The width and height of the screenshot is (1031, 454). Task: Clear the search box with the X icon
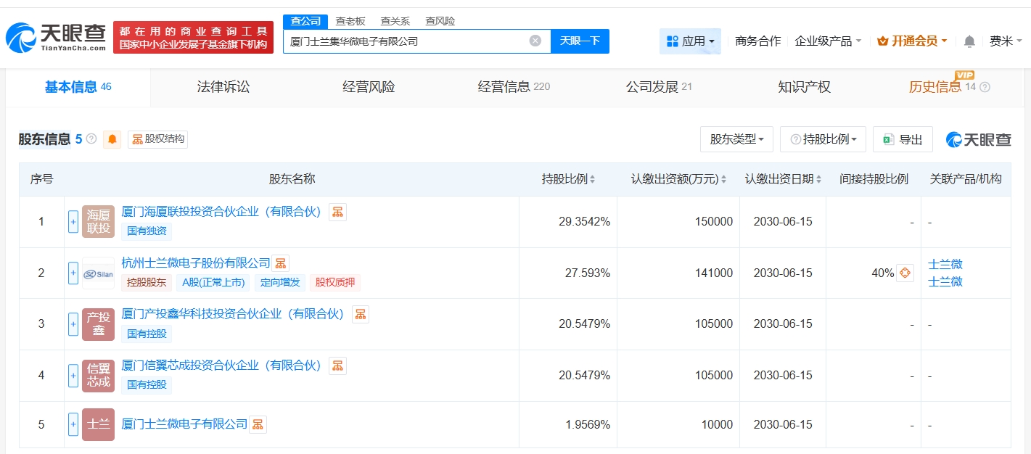535,41
